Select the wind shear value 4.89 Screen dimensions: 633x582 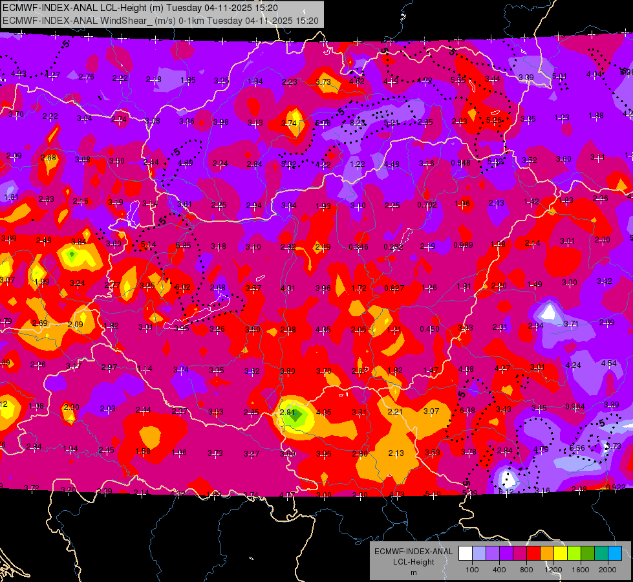pos(186,163)
